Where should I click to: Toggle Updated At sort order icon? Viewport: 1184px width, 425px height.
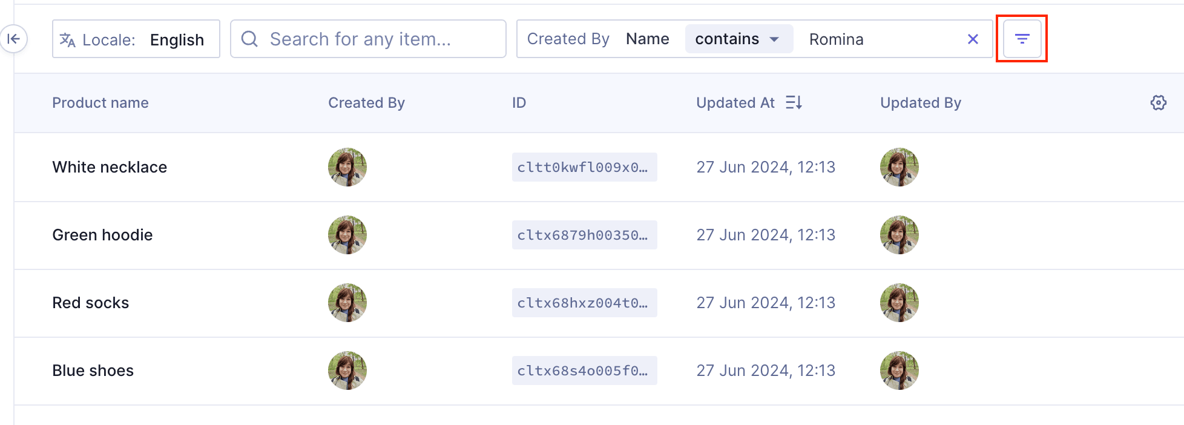click(x=794, y=103)
